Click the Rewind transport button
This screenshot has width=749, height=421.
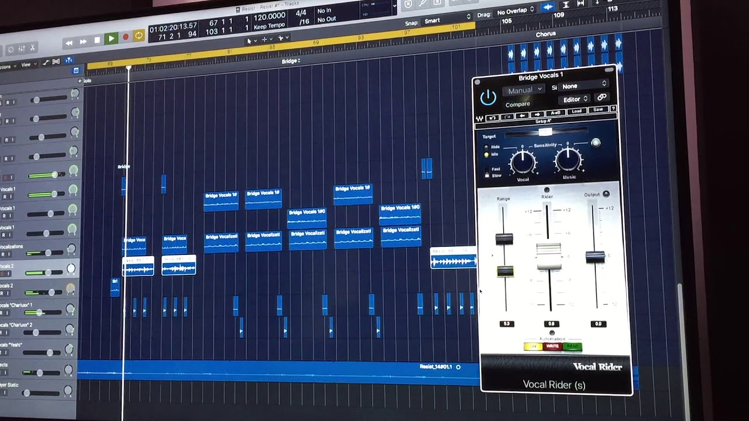(x=69, y=42)
